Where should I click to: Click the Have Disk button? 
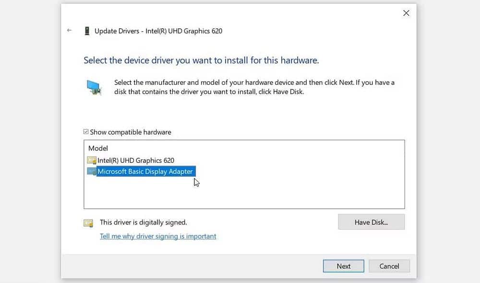pyautogui.click(x=371, y=222)
